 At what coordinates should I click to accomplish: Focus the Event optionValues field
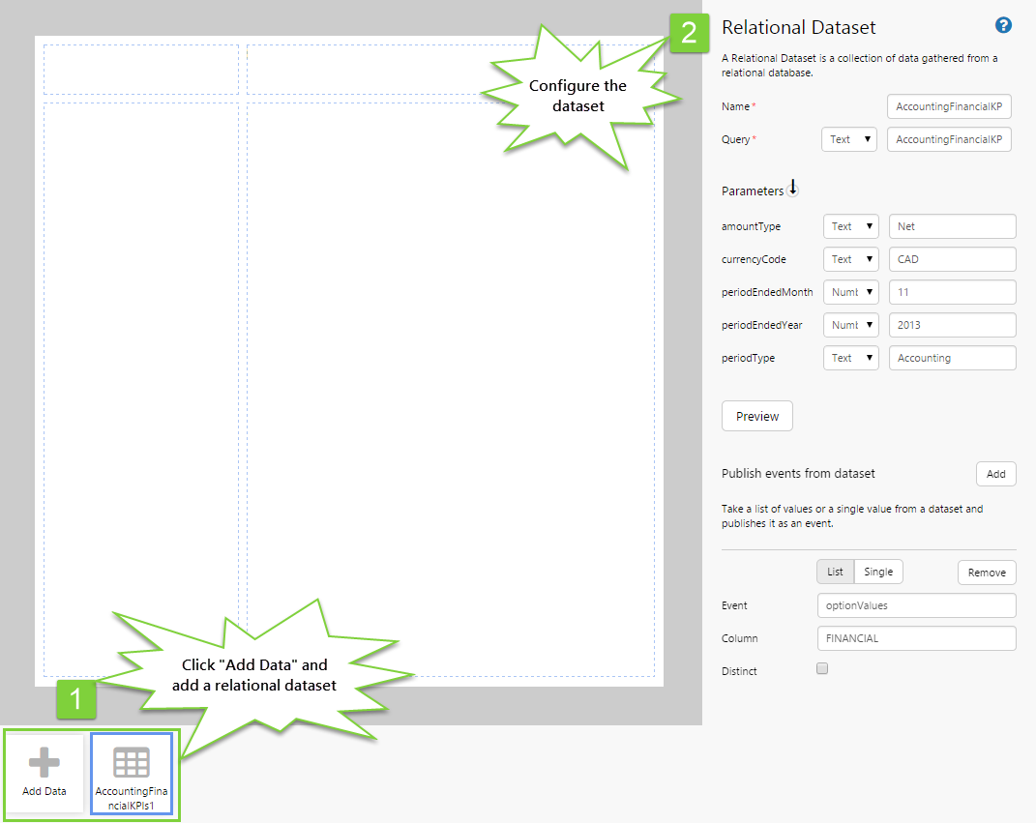pyautogui.click(x=916, y=605)
